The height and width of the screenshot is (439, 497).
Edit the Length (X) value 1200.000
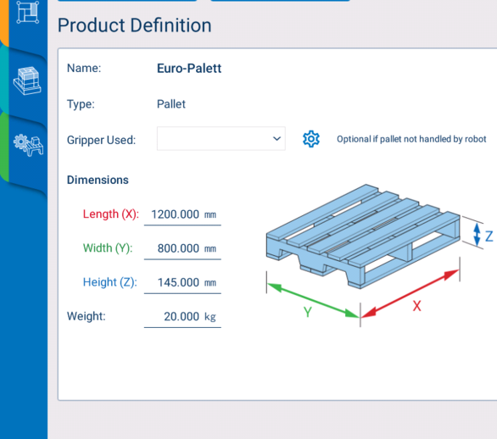pyautogui.click(x=182, y=214)
